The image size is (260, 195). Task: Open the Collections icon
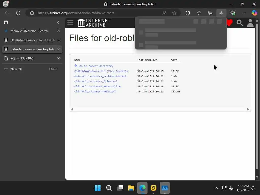click(x=210, y=13)
